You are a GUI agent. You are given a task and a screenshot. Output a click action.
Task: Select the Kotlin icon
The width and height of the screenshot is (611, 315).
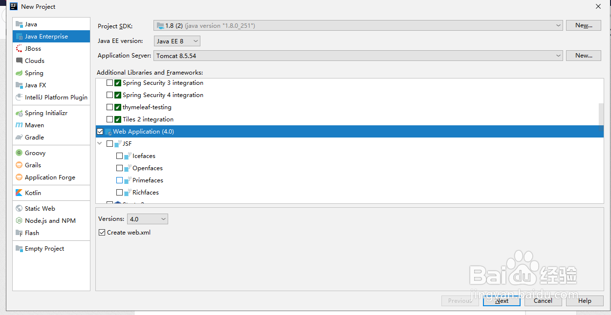point(19,193)
